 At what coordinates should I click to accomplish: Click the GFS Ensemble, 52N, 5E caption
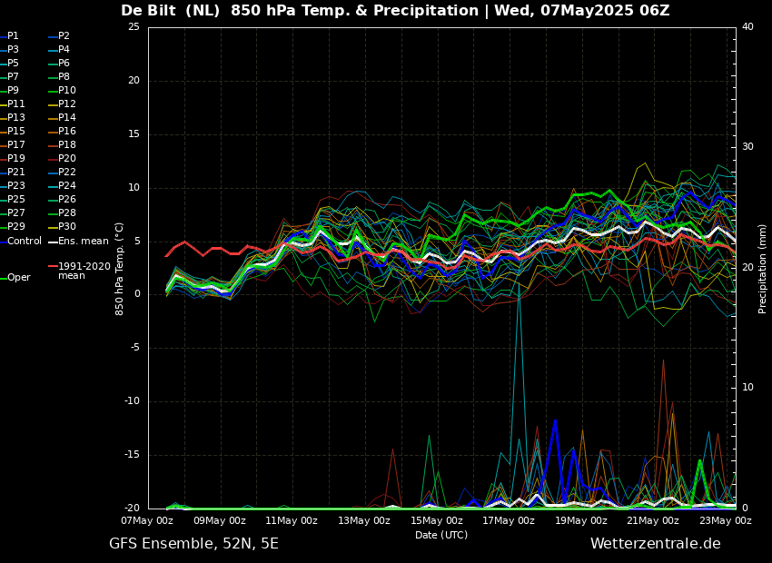pos(193,544)
